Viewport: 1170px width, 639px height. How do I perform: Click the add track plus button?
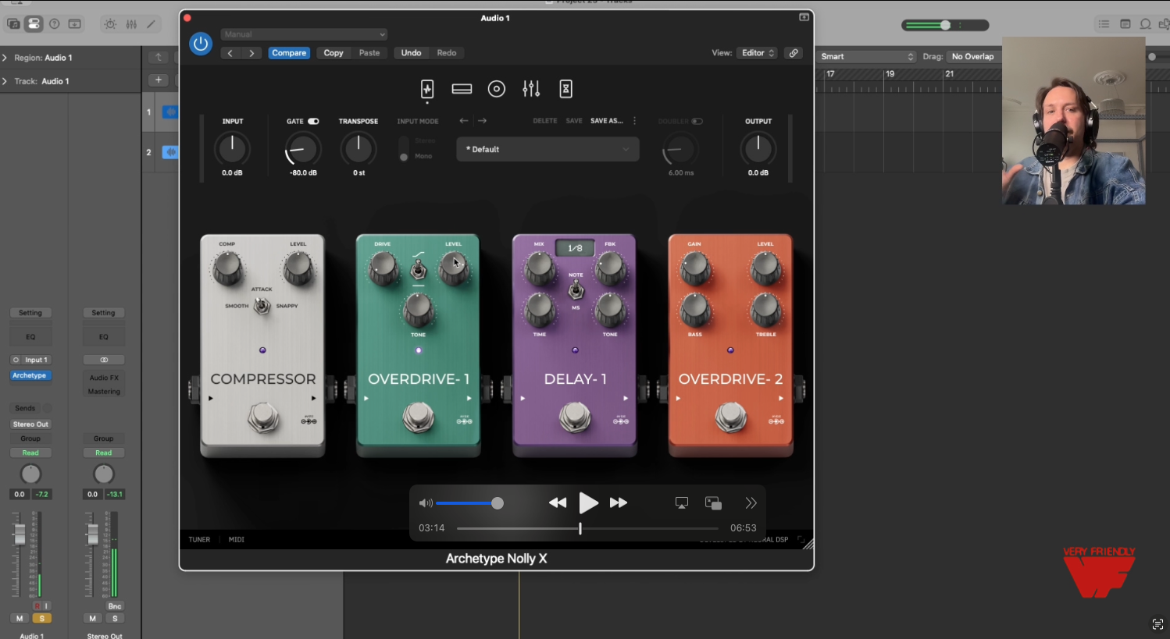click(159, 80)
